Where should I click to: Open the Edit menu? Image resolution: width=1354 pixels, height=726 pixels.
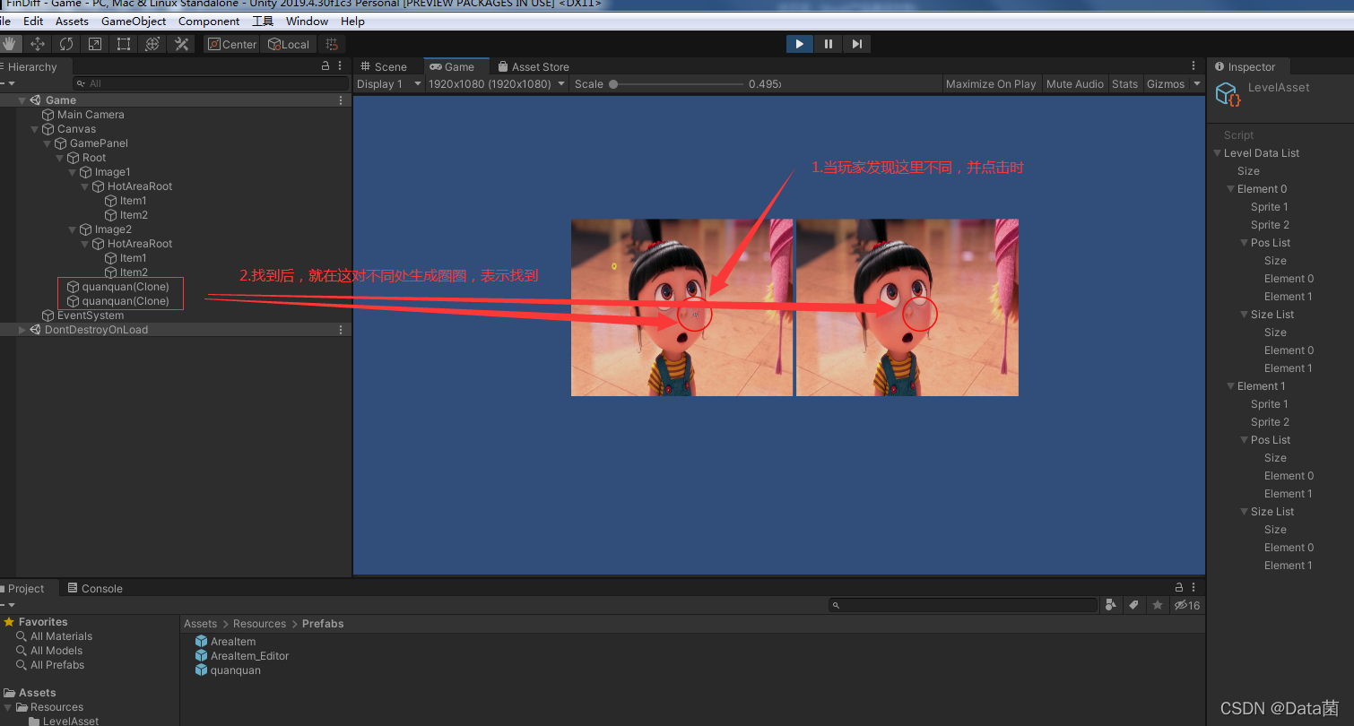(33, 21)
